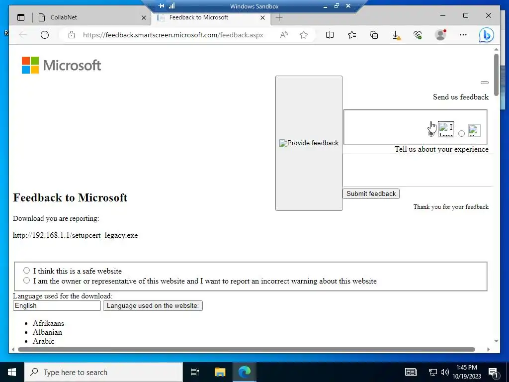509x382 pixels.
Task: Open the profile avatar icon
Action: coord(440,35)
